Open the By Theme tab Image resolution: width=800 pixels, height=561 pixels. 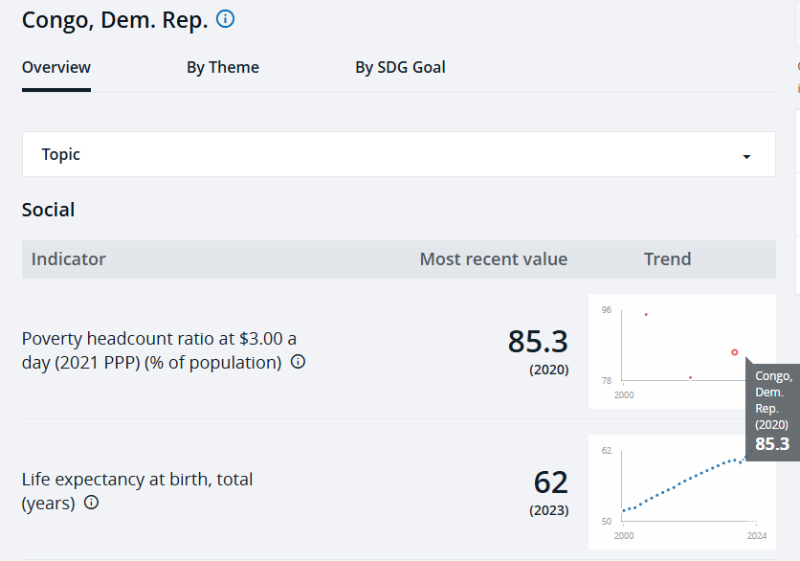click(223, 67)
